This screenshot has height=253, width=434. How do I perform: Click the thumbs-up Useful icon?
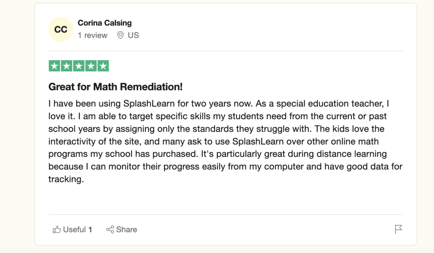click(x=57, y=230)
